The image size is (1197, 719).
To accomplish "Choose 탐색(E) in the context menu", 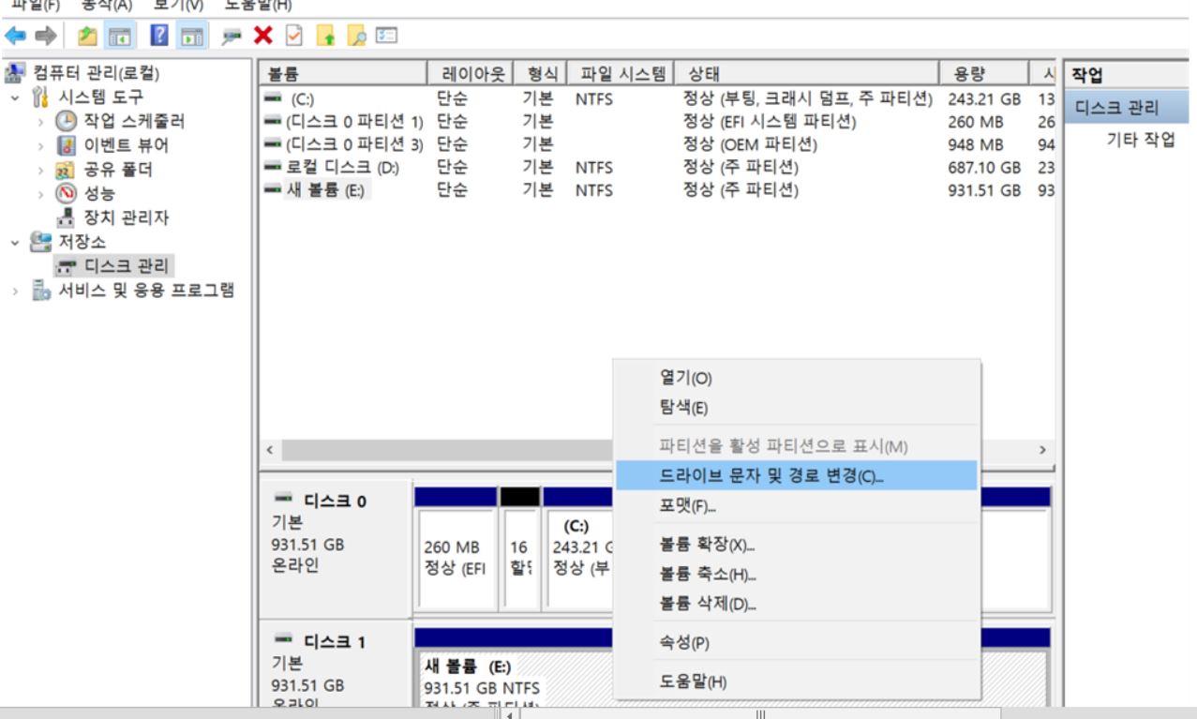I will [797, 408].
